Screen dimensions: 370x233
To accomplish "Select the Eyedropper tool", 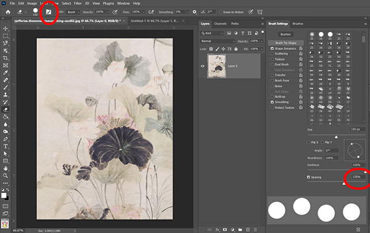I will coord(6,73).
